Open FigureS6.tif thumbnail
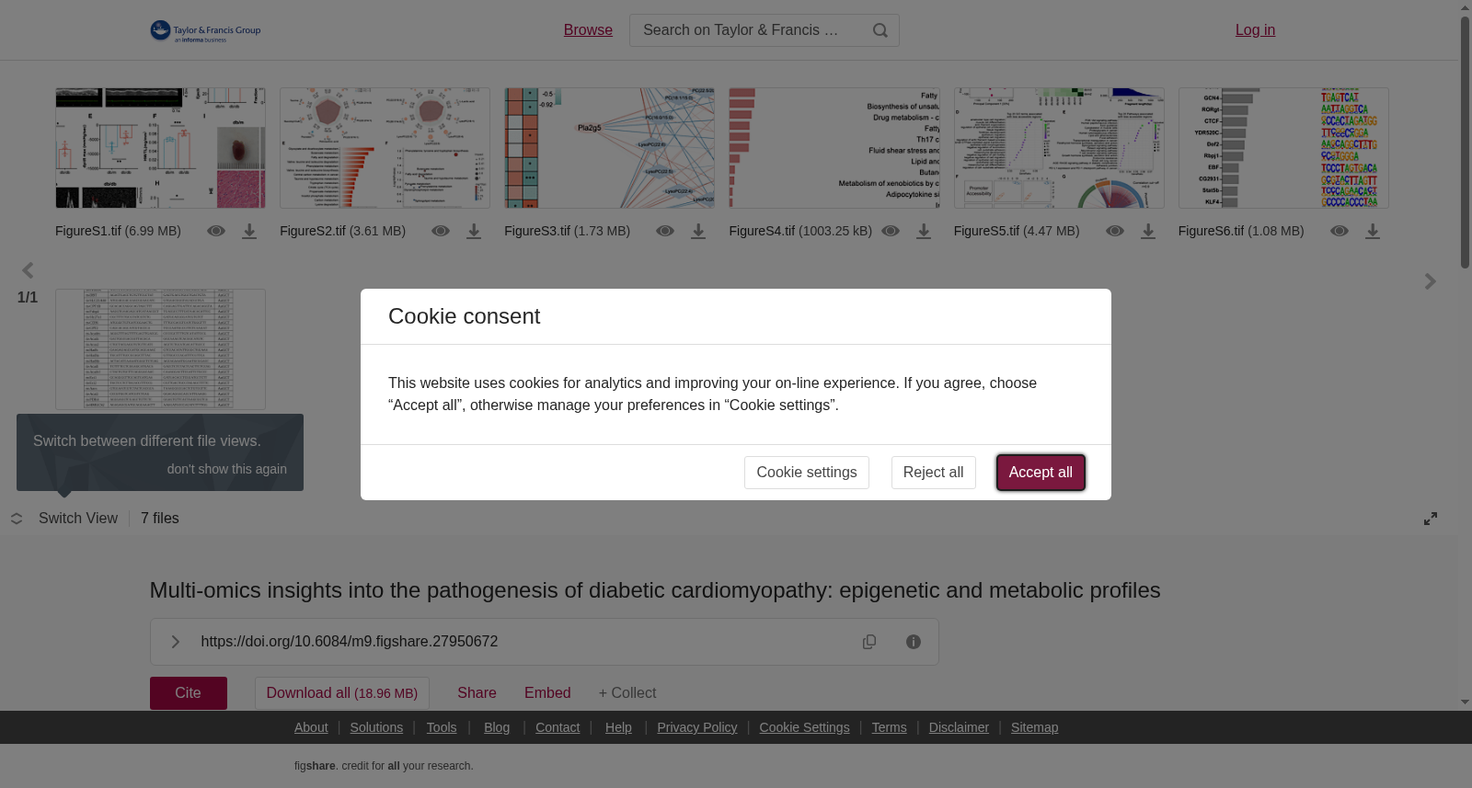The height and width of the screenshot is (788, 1472). (x=1283, y=148)
